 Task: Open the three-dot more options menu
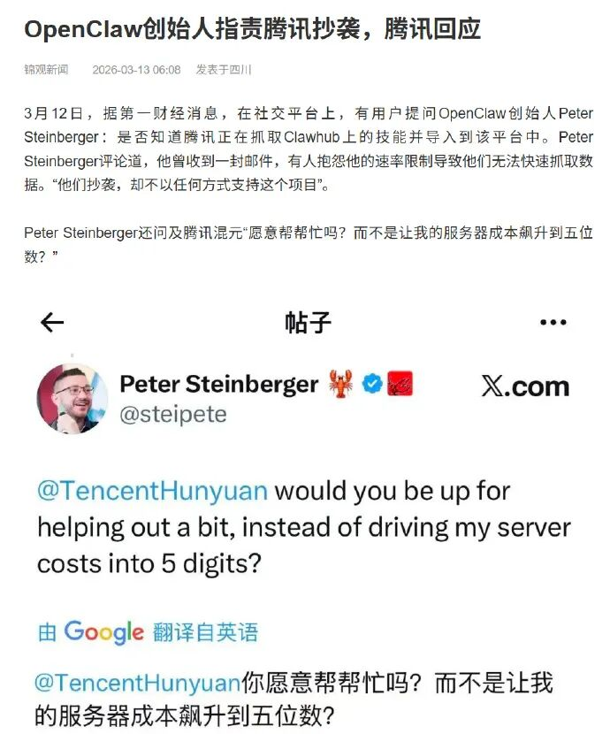(x=553, y=322)
